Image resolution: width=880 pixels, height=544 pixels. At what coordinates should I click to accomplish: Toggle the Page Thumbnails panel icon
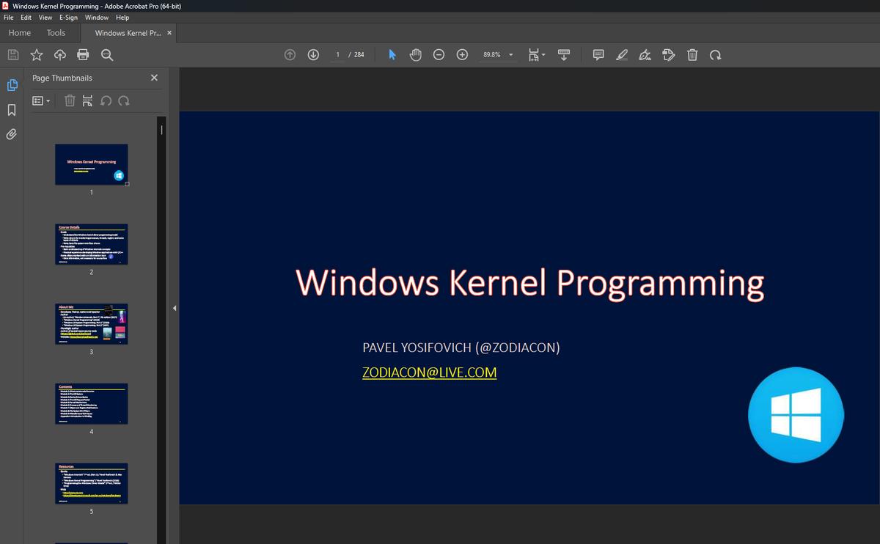[x=12, y=85]
